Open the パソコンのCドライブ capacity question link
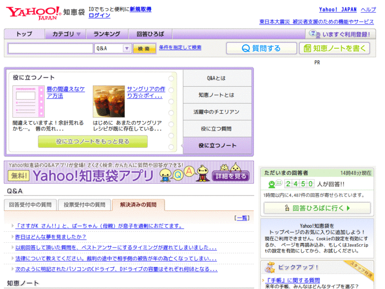Viewport: 385px width, 289px height. 116,269
